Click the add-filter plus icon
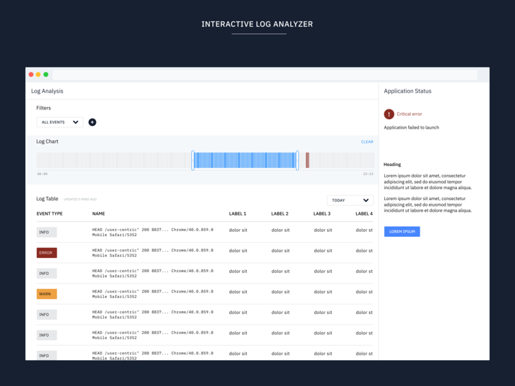 [92, 122]
